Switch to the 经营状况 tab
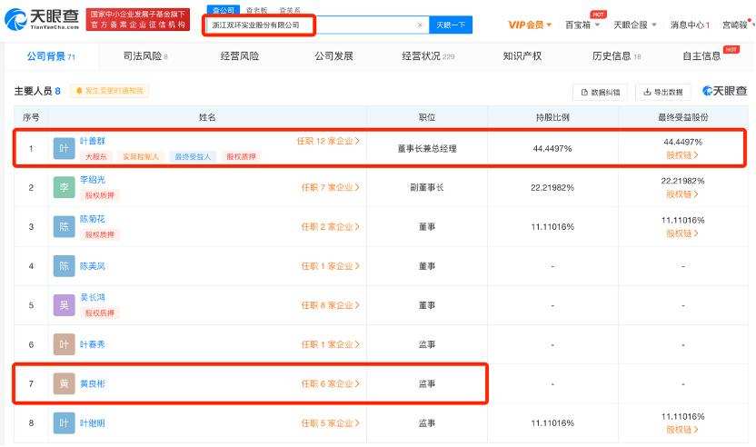The width and height of the screenshot is (756, 447). (x=428, y=56)
